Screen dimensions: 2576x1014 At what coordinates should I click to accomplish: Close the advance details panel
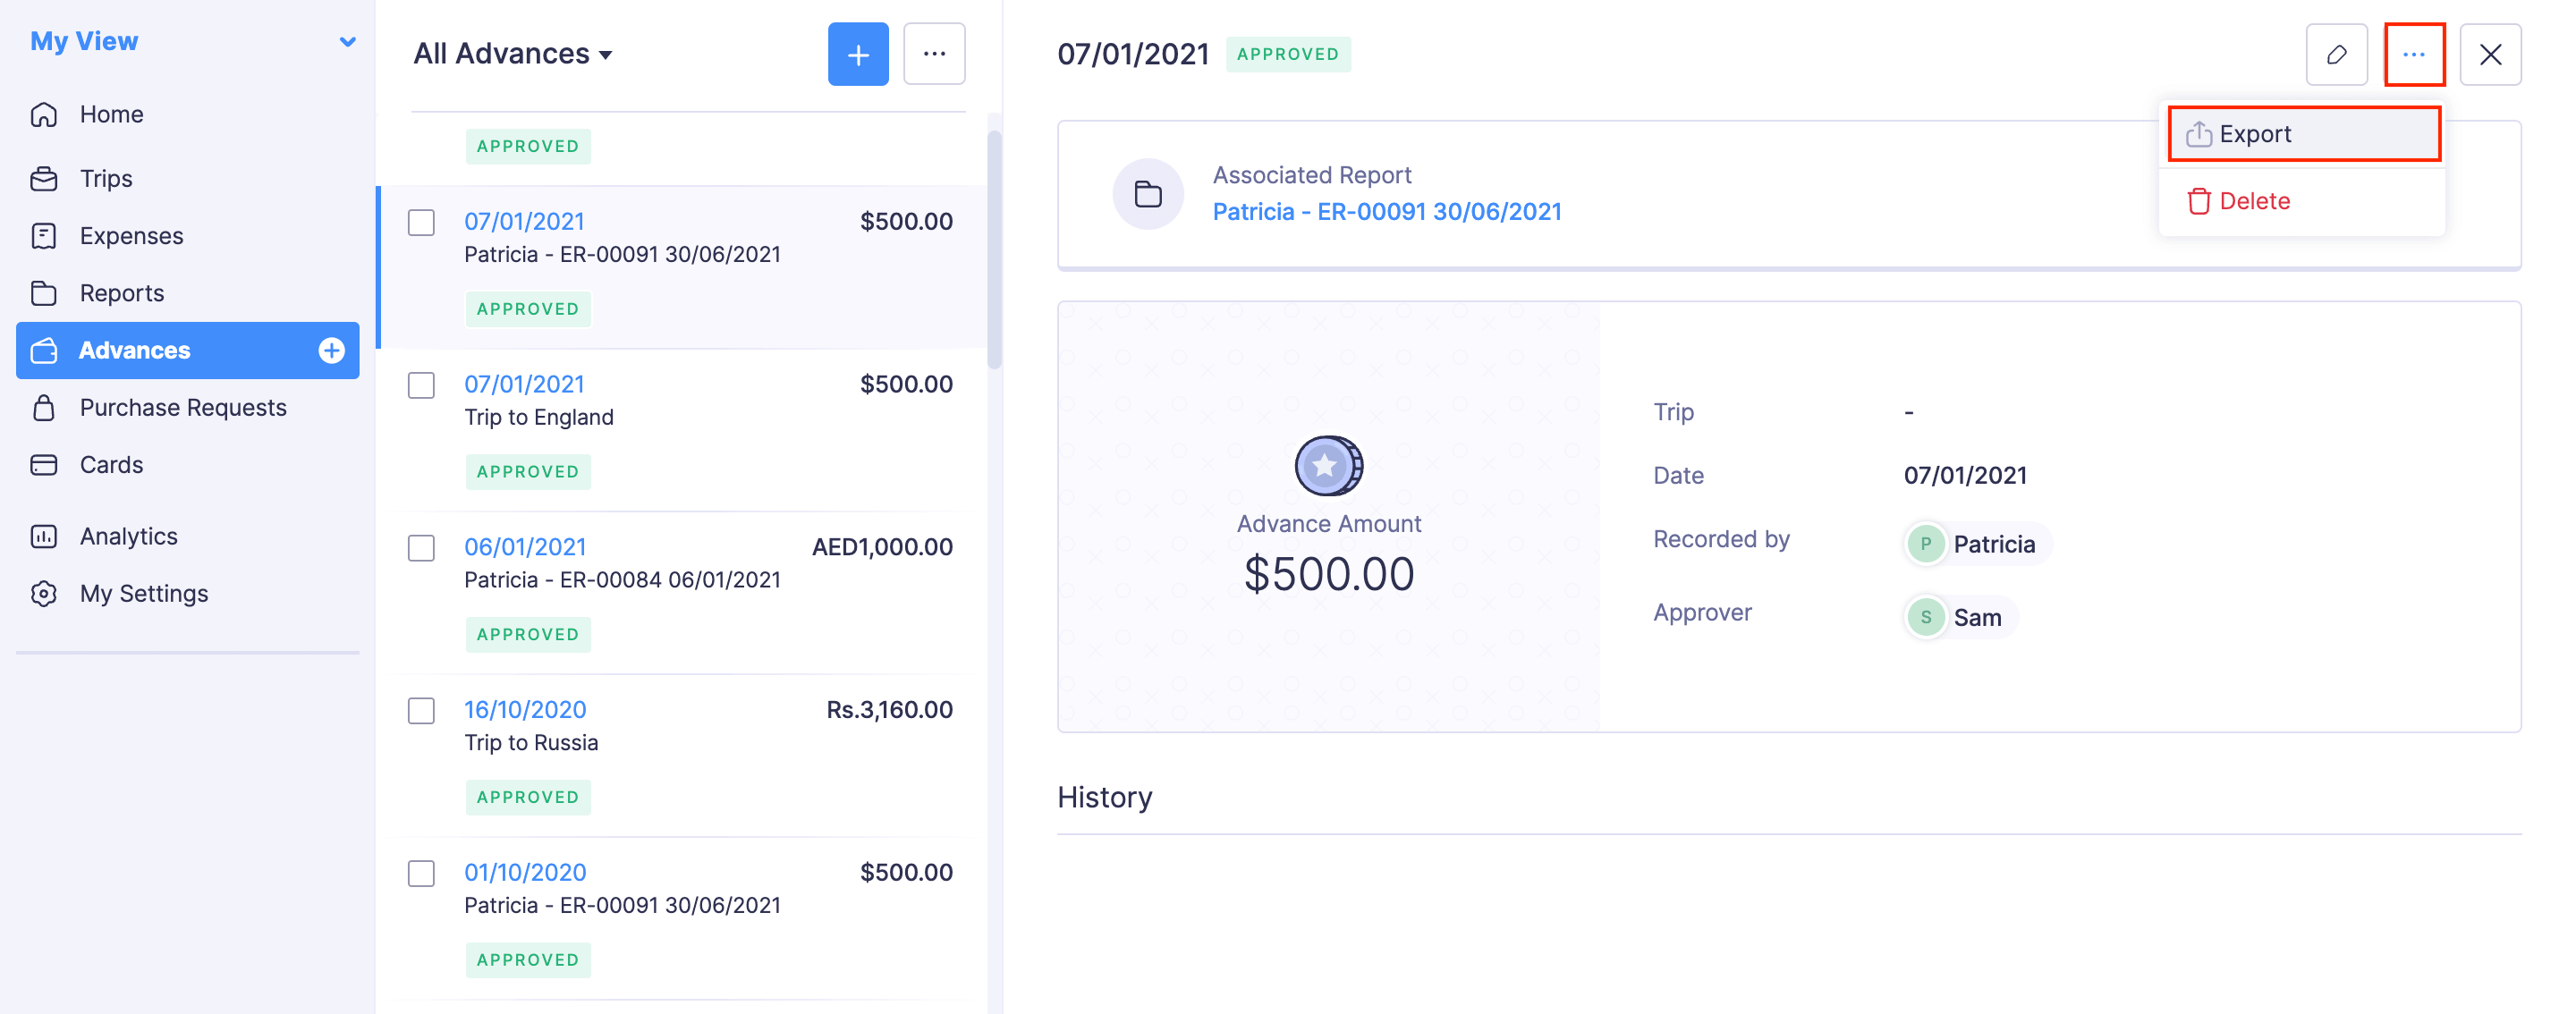point(2489,54)
